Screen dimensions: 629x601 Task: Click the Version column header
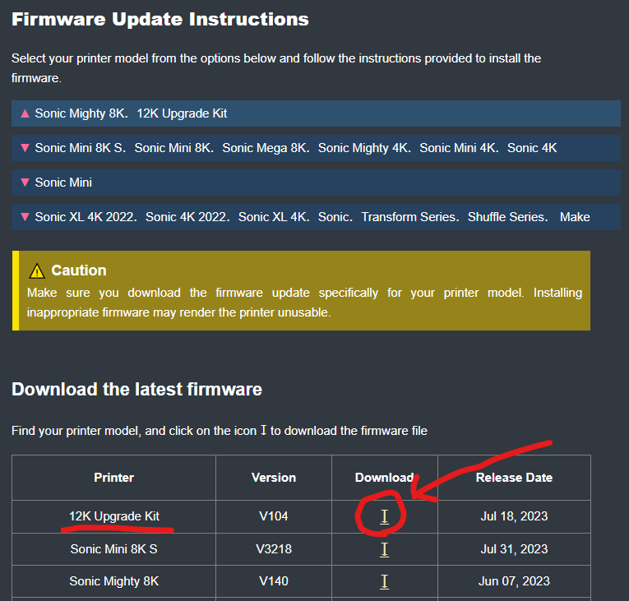(274, 478)
